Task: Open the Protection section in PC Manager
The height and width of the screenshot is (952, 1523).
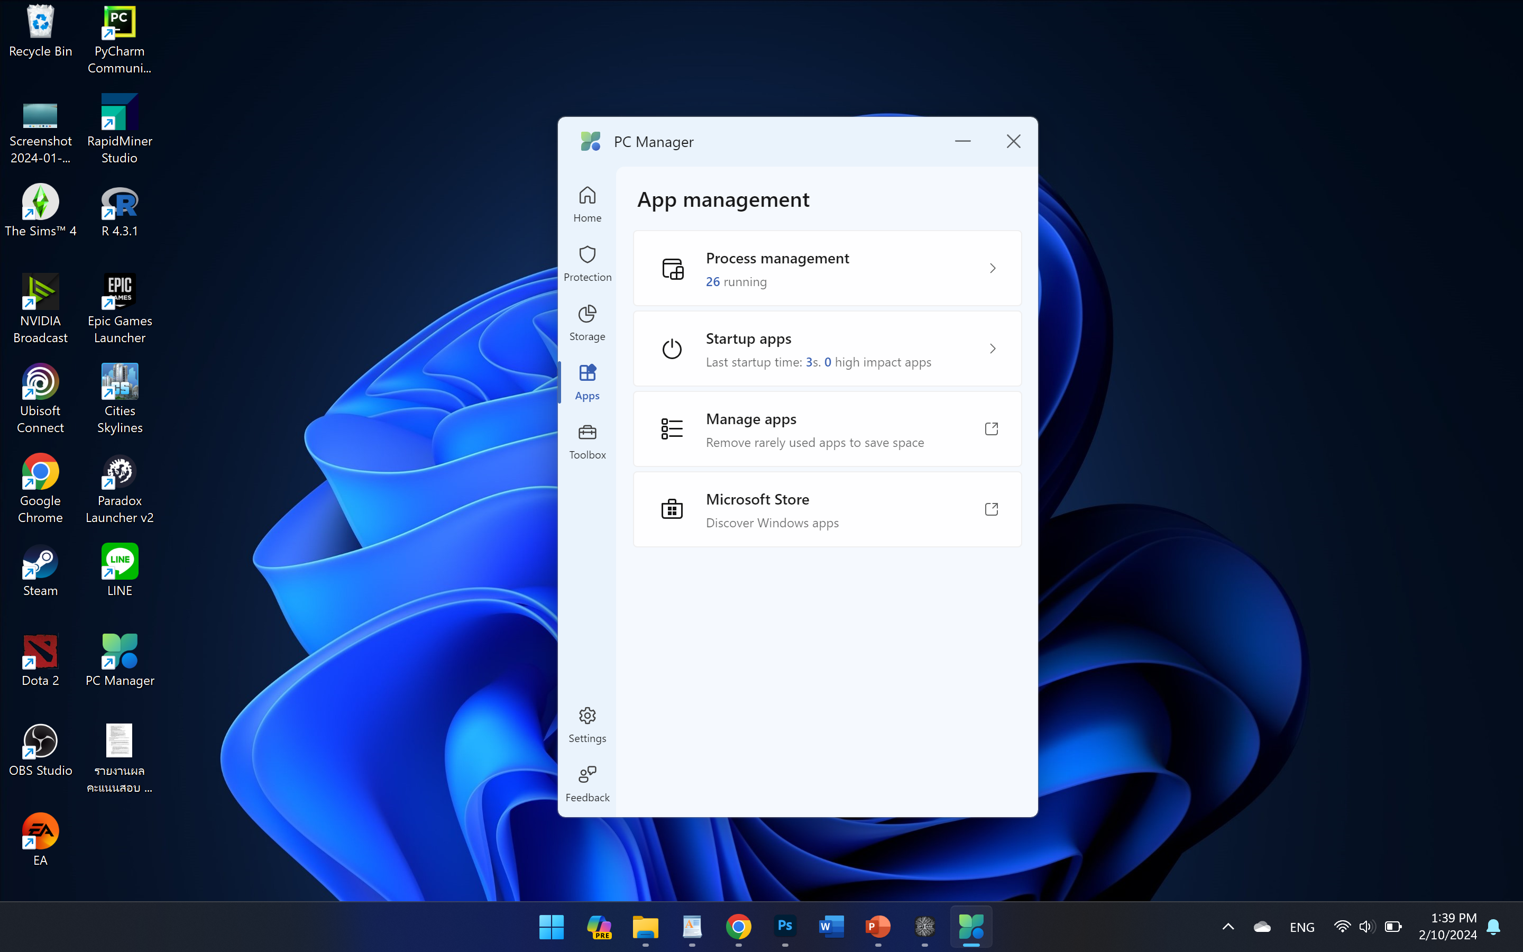Action: point(587,263)
